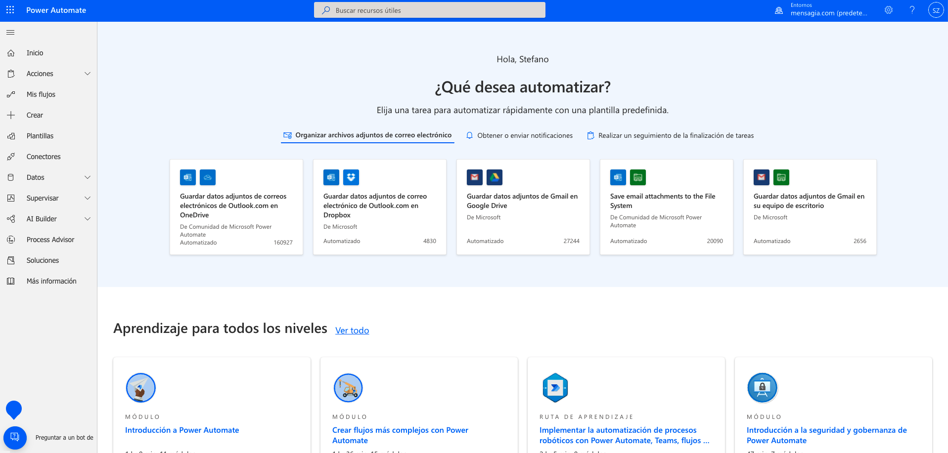The width and height of the screenshot is (948, 453).
Task: Open the app launcher waffle icon
Action: [10, 10]
